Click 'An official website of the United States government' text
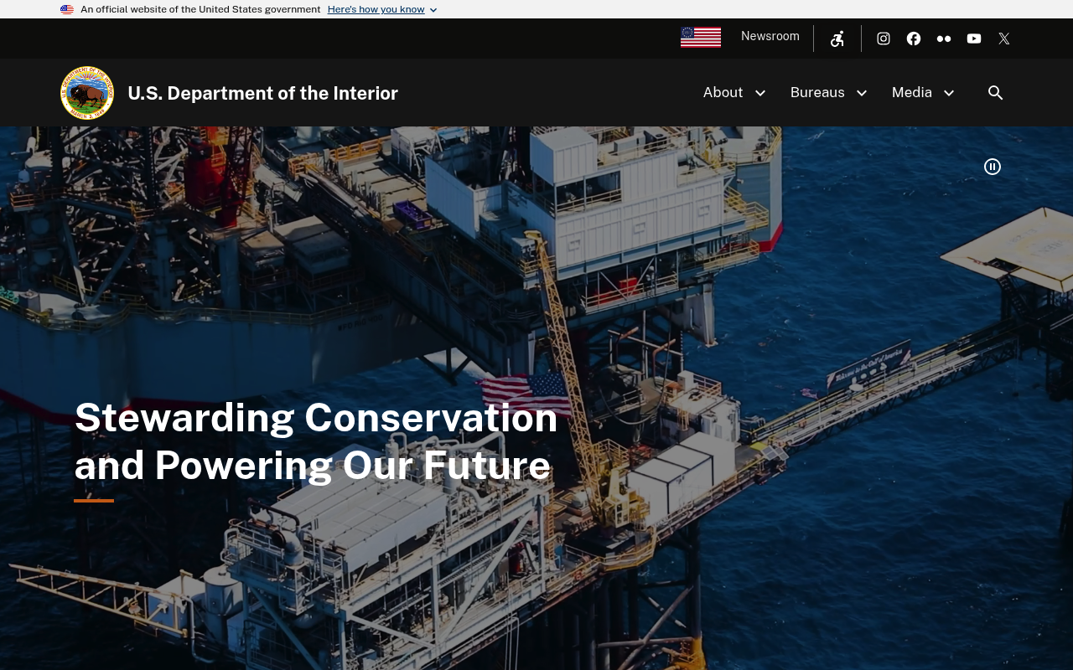 (x=200, y=9)
